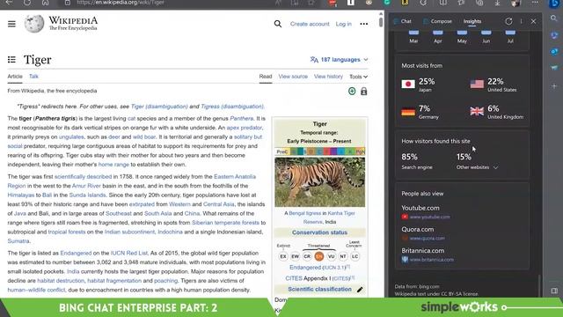
Task: Close the Bing sidebar pane
Action: (534, 21)
